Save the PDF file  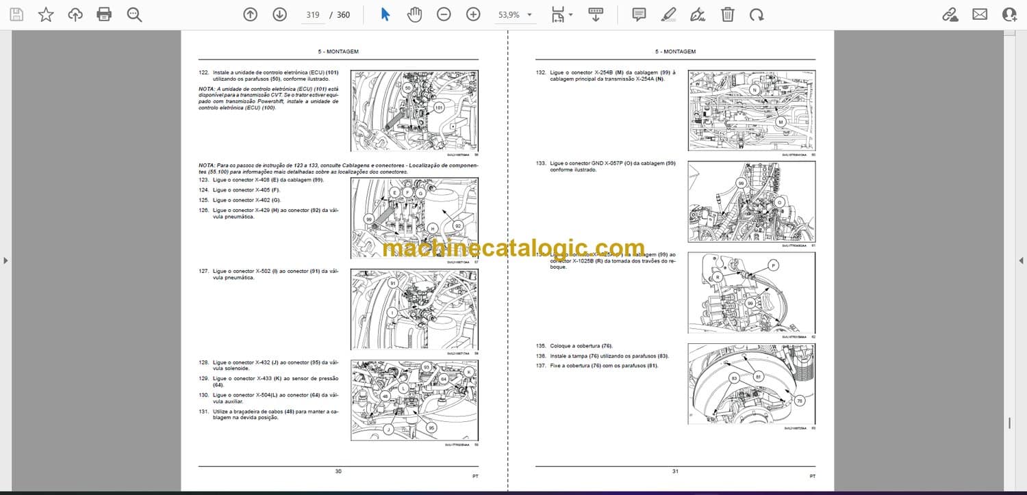[x=16, y=14]
